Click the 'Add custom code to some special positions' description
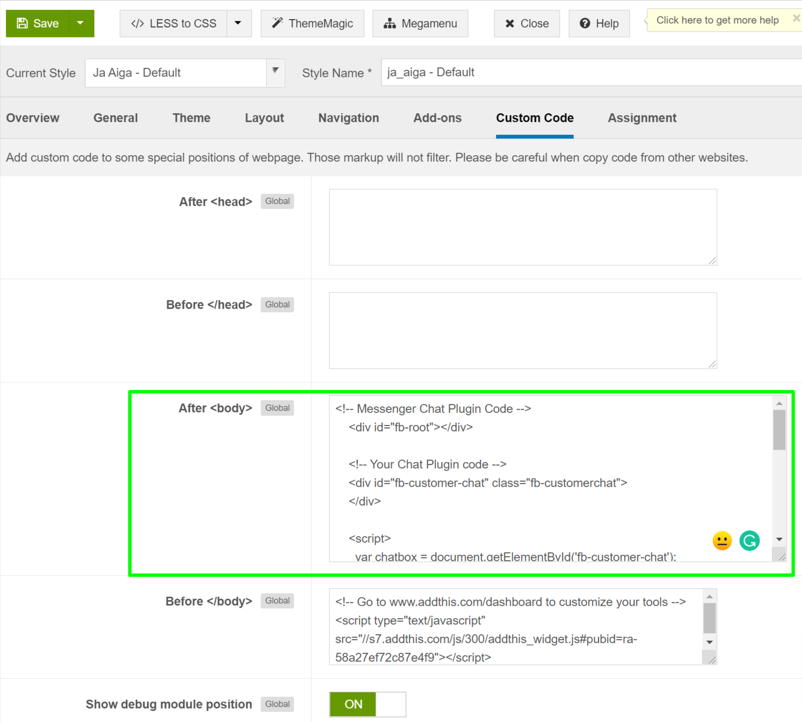Screen dimensions: 802x722 tap(377, 158)
